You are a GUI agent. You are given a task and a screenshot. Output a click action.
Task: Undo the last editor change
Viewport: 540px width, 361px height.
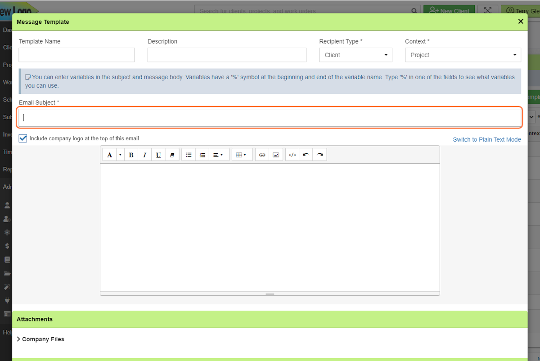(305, 154)
